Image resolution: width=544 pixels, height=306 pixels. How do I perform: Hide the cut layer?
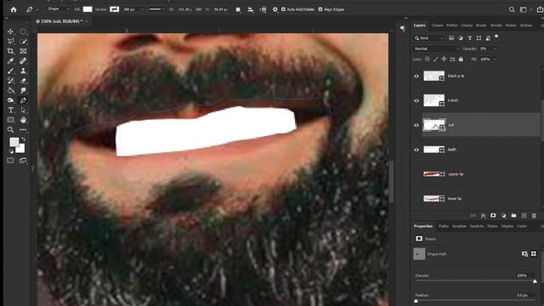416,125
